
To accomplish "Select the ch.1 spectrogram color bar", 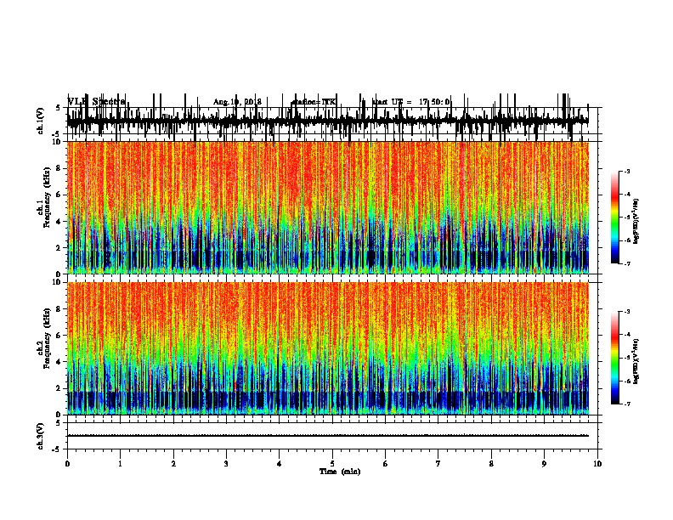I will pyautogui.click(x=615, y=218).
